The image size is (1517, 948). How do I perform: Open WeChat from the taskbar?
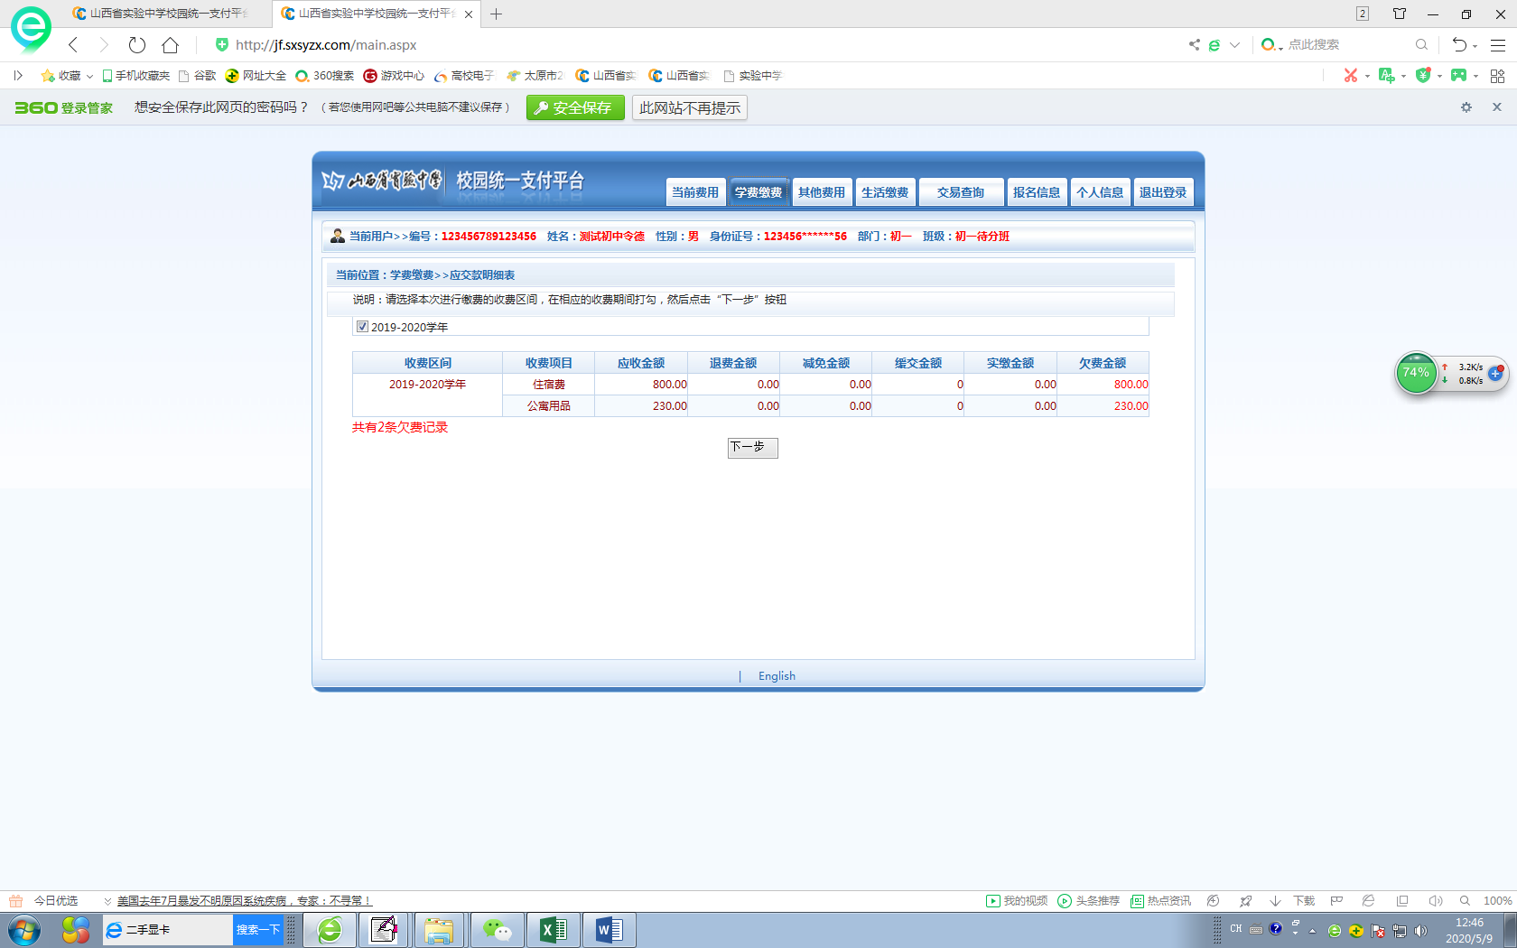click(498, 930)
